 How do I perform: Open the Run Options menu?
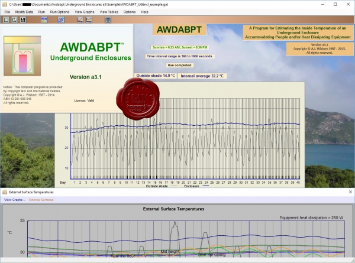(x=60, y=12)
